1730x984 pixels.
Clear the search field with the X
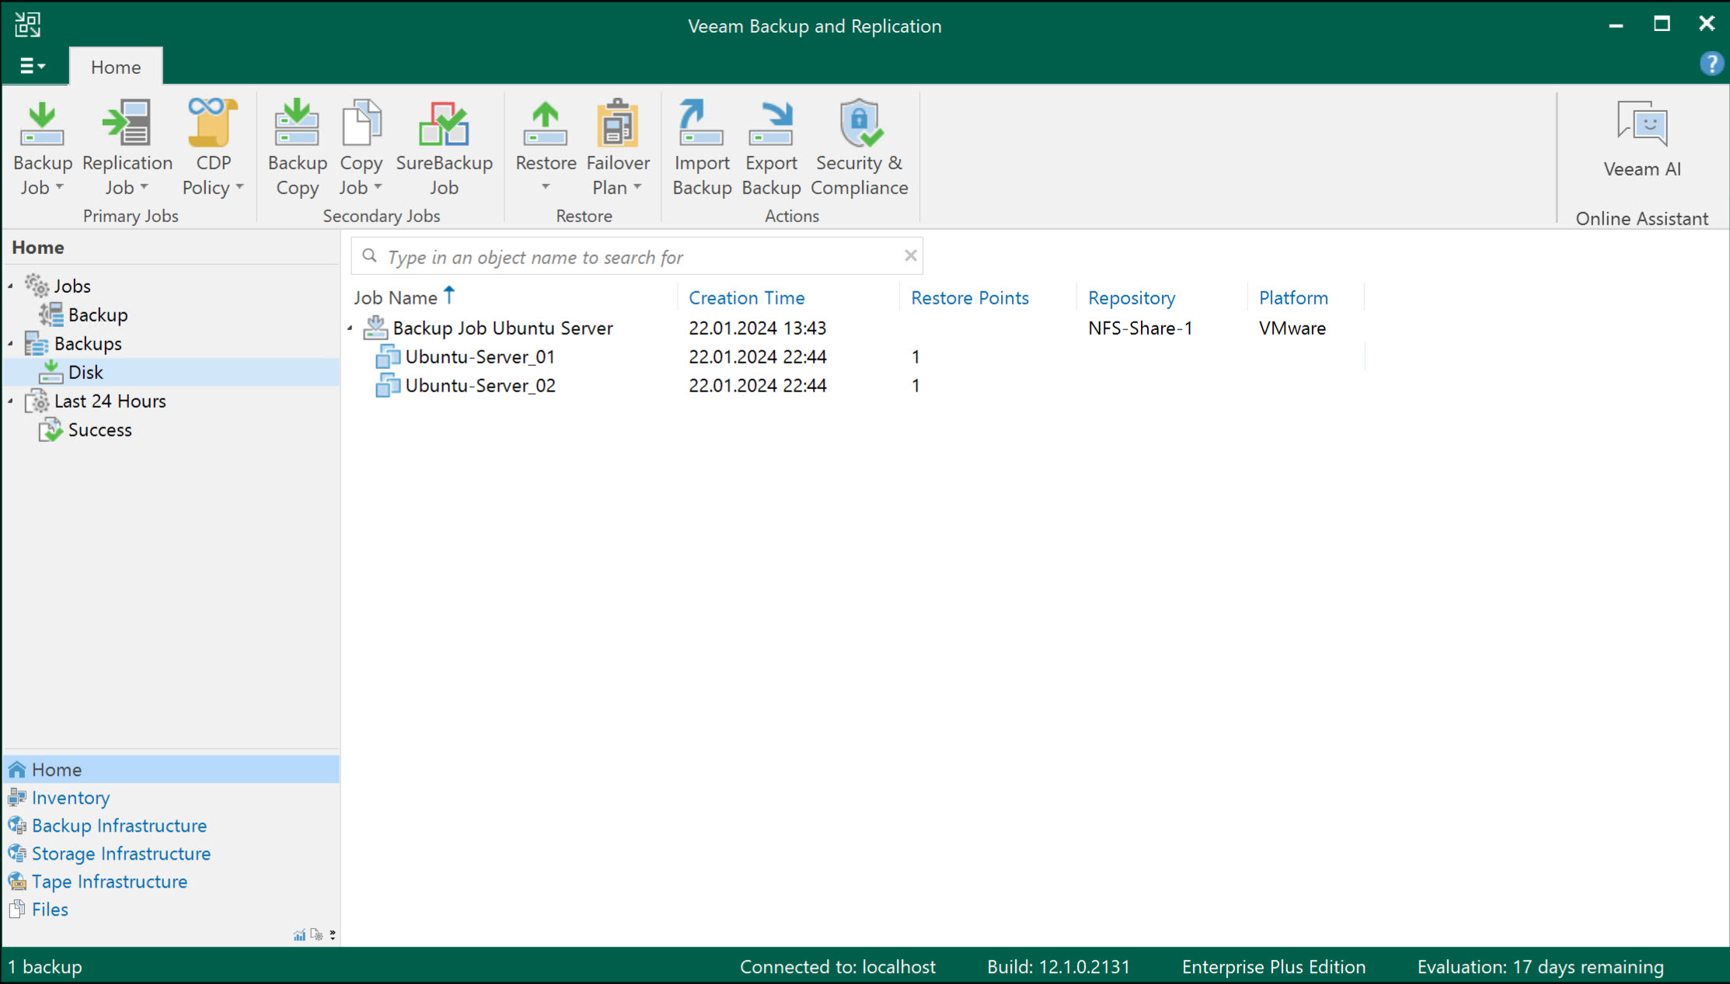click(x=909, y=256)
